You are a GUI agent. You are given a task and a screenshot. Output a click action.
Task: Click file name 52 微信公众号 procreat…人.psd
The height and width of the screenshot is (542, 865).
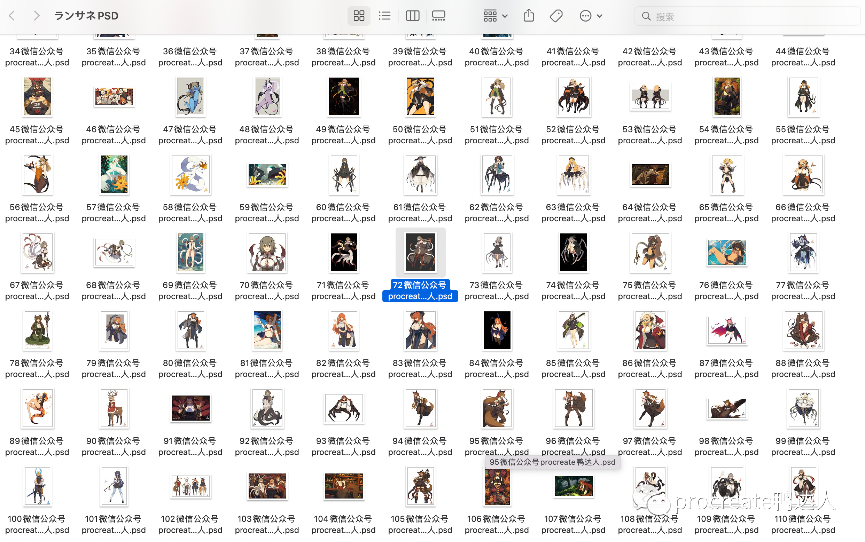click(573, 135)
